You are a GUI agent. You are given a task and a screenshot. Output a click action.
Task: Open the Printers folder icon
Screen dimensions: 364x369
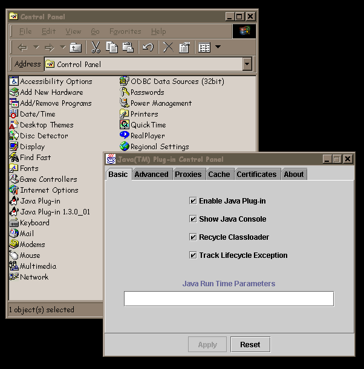125,114
